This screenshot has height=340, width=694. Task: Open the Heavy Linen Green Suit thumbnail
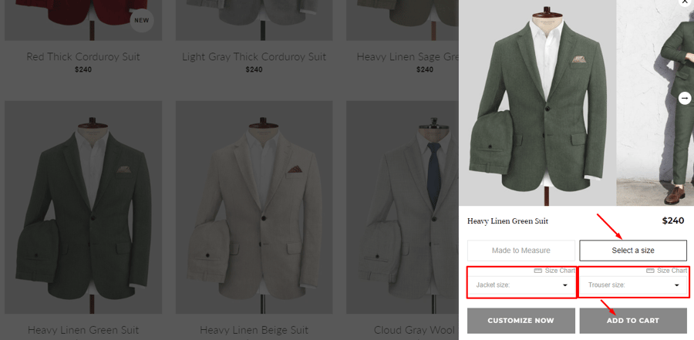[83, 207]
